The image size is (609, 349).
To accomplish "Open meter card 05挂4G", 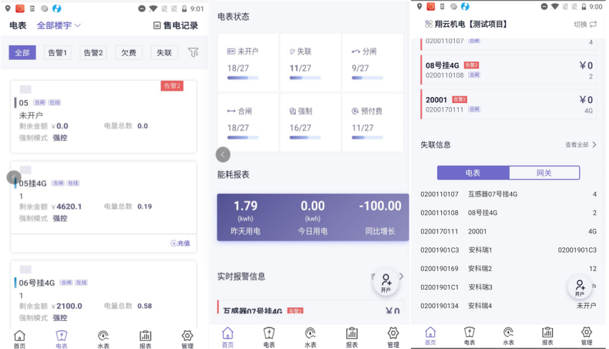I will click(x=103, y=206).
